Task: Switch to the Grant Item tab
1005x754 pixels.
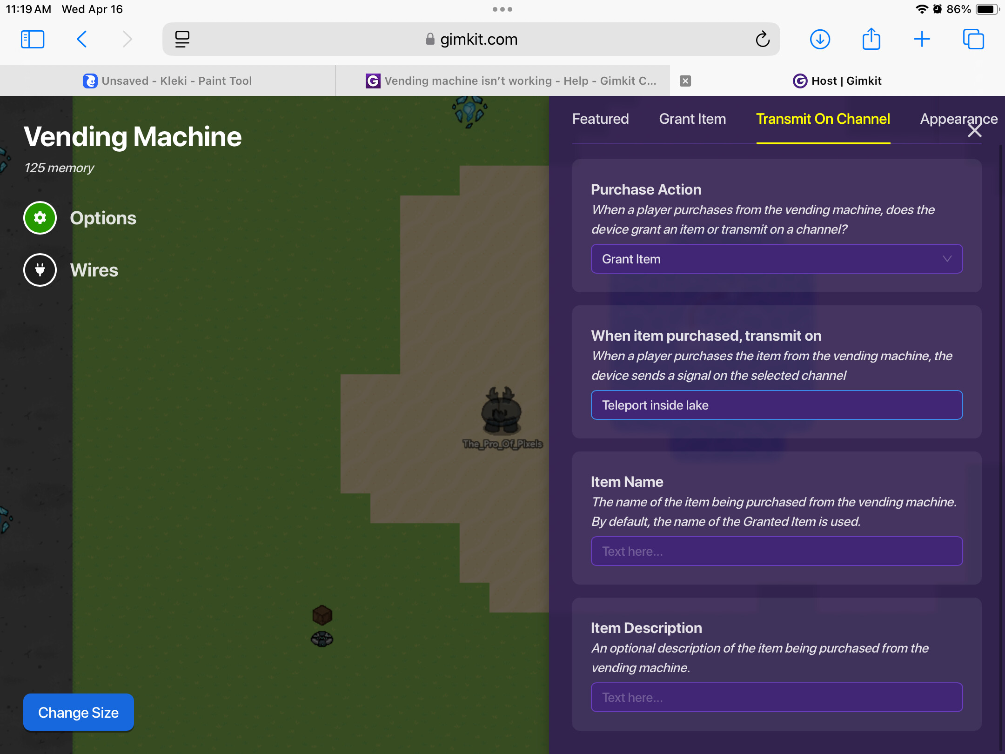Action: pyautogui.click(x=692, y=119)
